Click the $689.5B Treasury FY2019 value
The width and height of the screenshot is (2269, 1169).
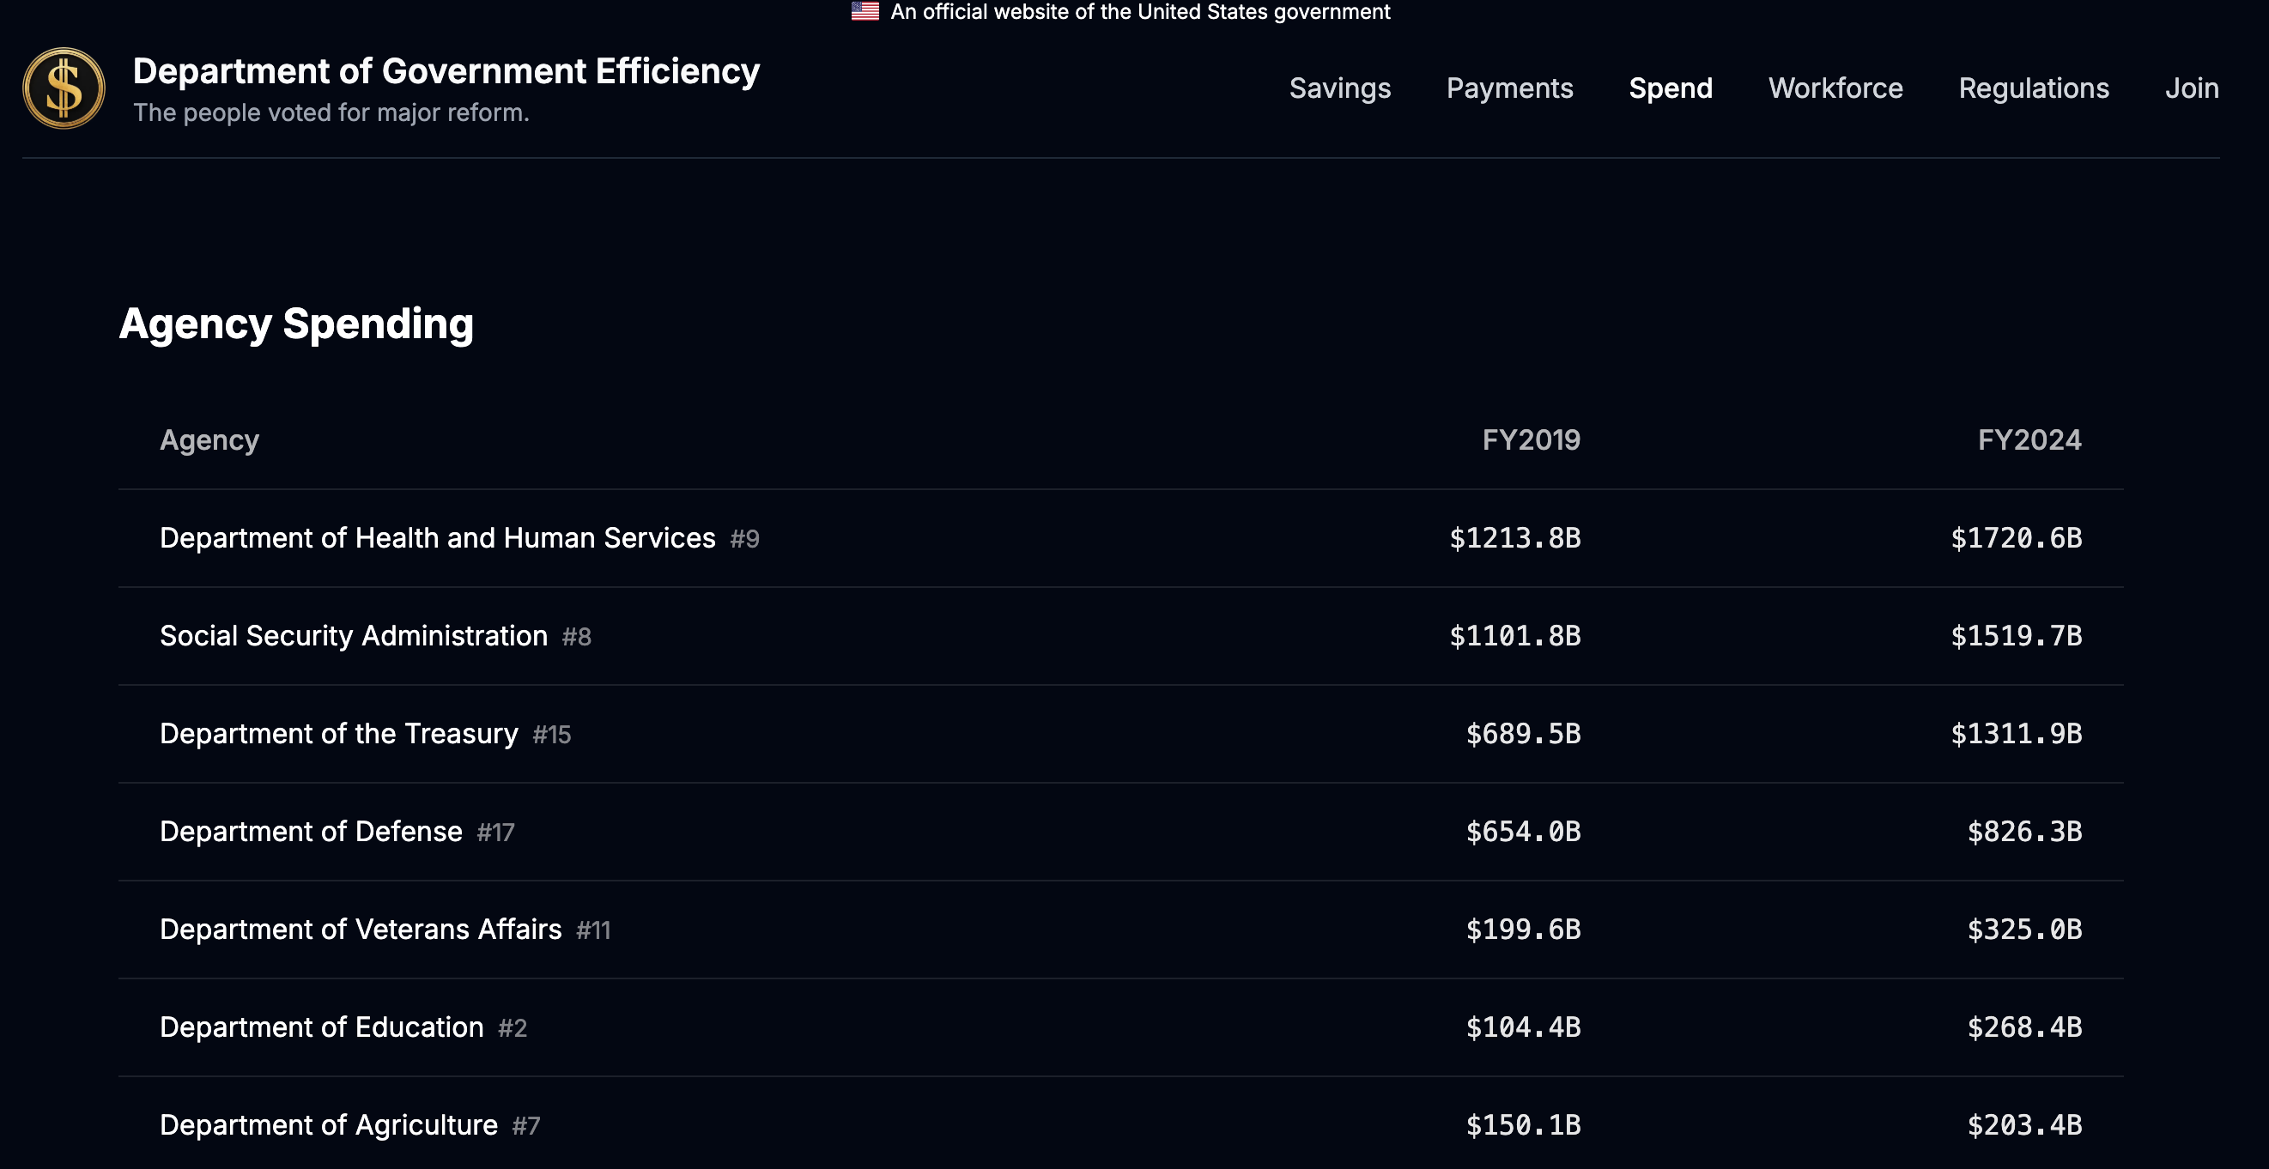coord(1523,734)
